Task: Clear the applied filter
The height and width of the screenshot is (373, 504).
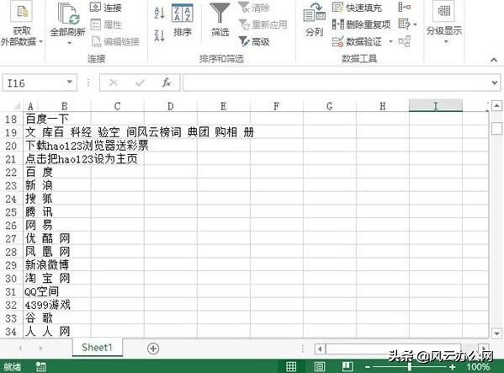Action: [x=254, y=8]
